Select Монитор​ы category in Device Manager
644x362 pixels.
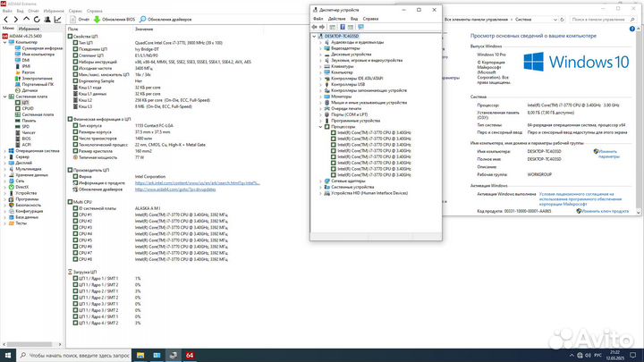[x=341, y=97]
